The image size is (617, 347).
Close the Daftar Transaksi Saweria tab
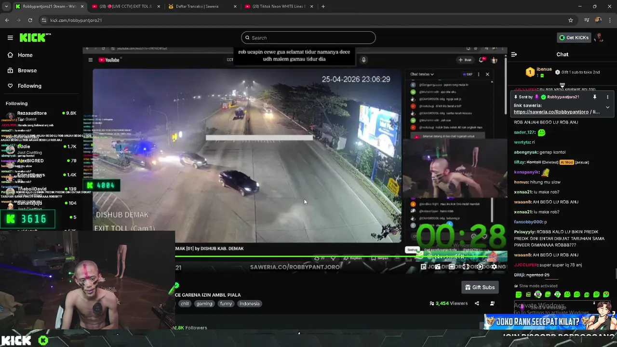coord(235,6)
